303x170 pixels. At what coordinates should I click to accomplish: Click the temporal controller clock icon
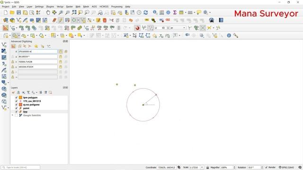pyautogui.click(x=139, y=13)
